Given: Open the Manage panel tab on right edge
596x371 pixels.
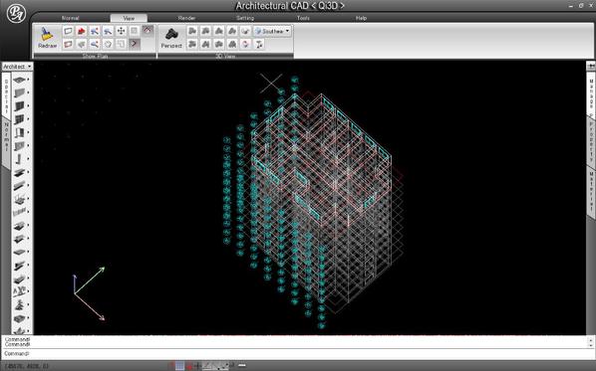Looking at the screenshot, I should [591, 94].
